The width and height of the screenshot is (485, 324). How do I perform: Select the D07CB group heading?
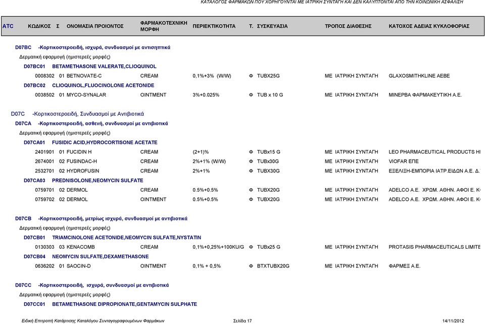(101, 218)
